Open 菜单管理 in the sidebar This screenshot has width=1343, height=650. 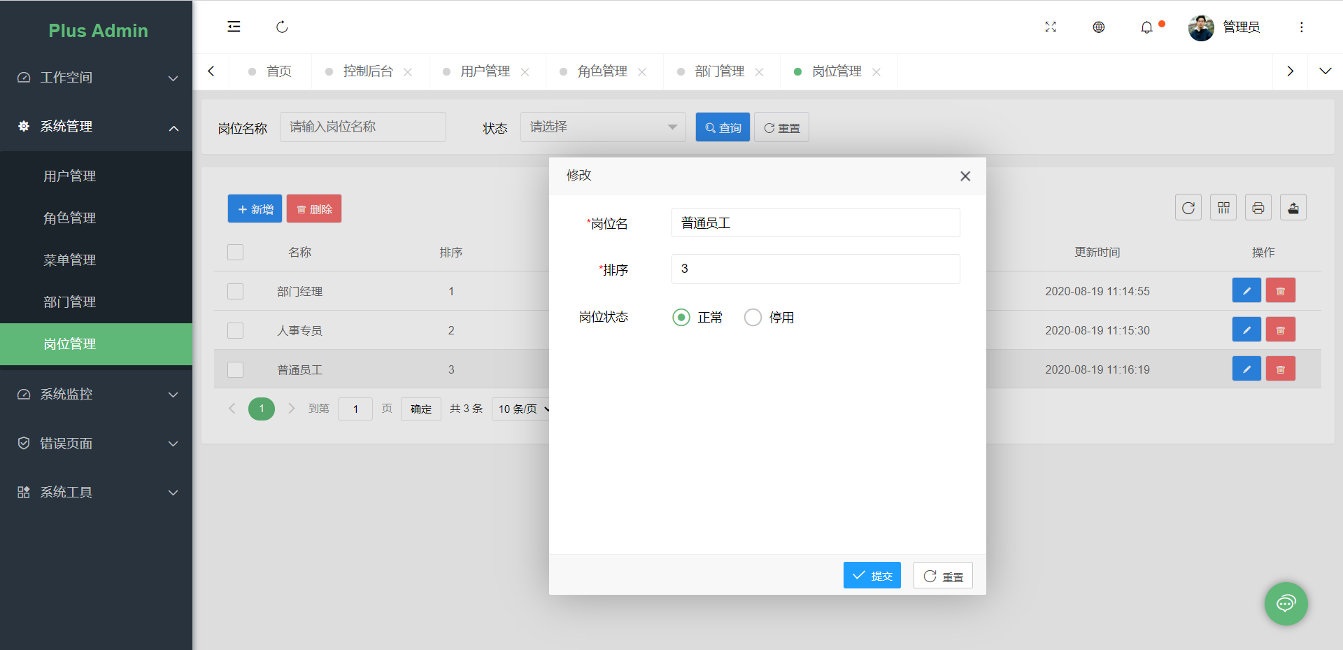point(96,260)
